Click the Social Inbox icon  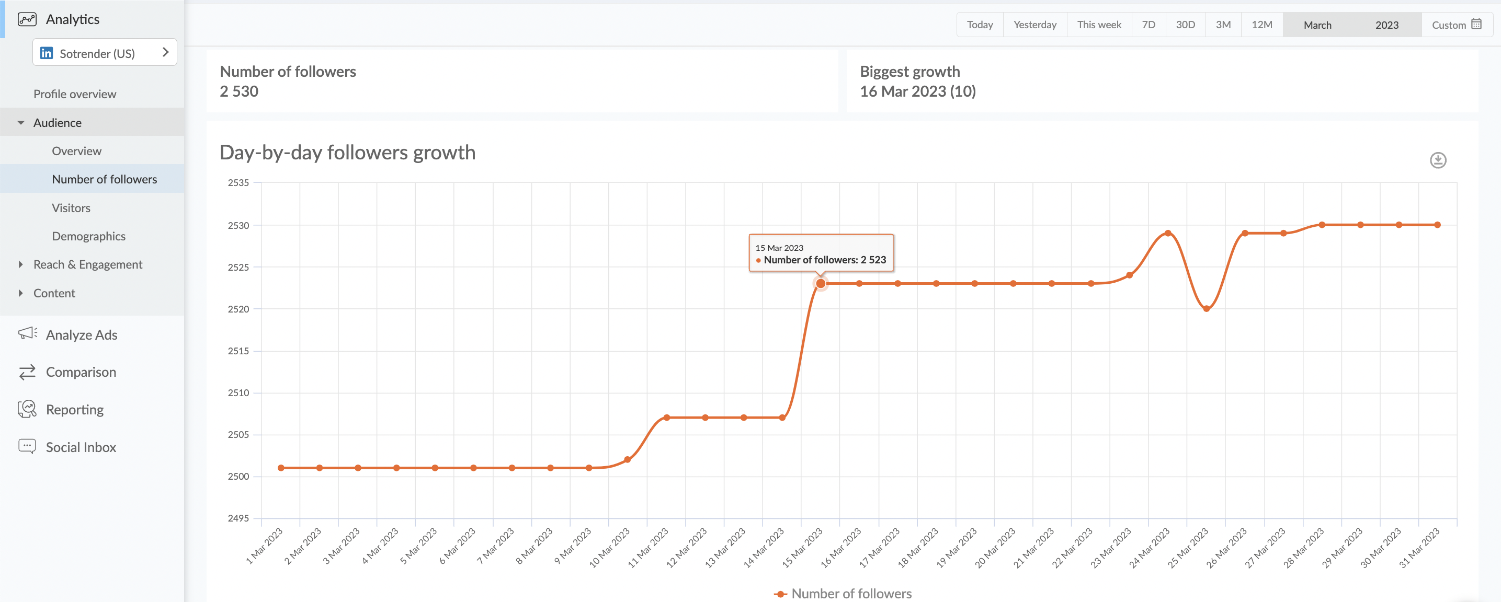[27, 446]
